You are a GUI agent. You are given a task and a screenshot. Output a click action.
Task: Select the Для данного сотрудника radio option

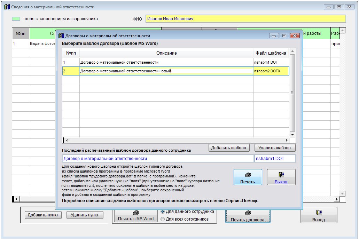click(x=163, y=212)
